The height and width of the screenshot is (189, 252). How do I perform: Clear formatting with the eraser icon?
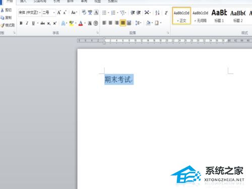[84, 13]
